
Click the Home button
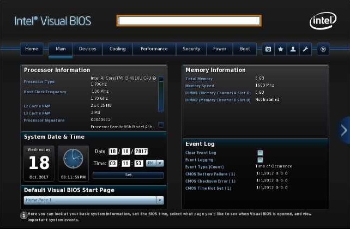pyautogui.click(x=32, y=49)
